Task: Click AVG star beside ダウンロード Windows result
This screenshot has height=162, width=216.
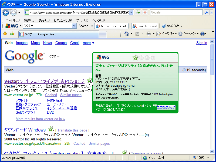Action: click(50, 129)
